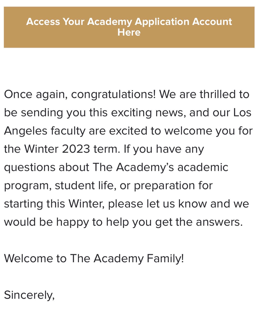258x323 pixels.
Task: Click the "Sincerely," closing line
Action: (x=29, y=295)
